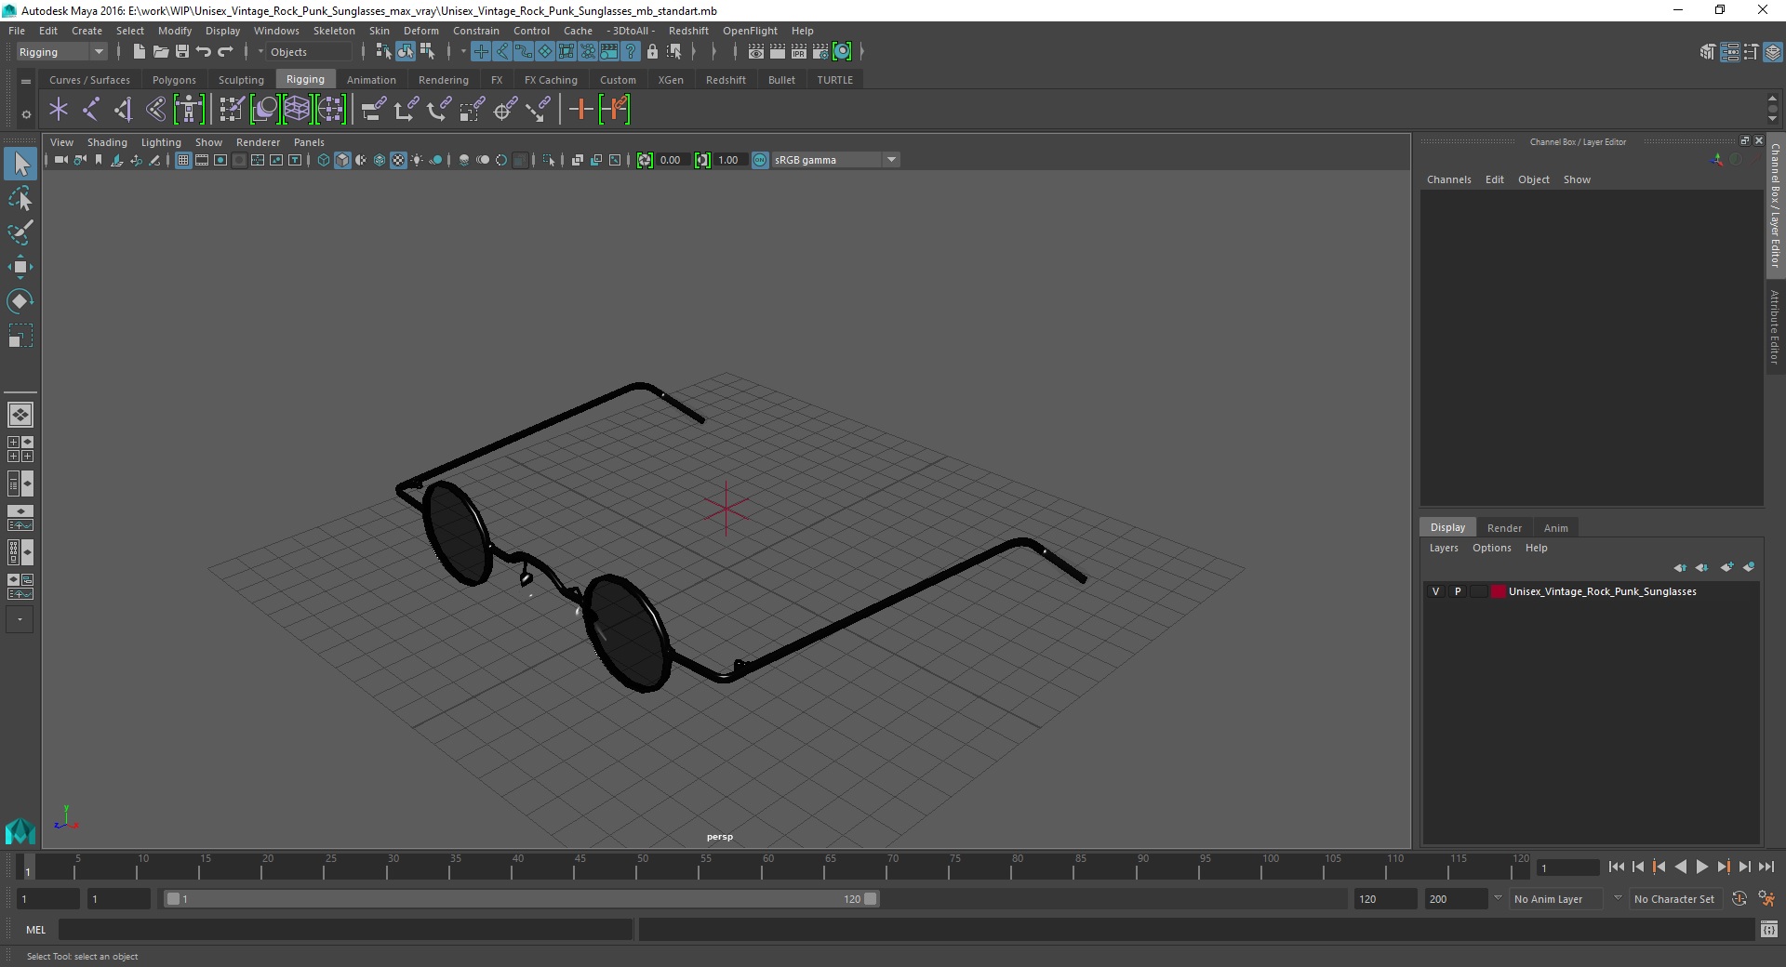The height and width of the screenshot is (967, 1786).
Task: Open the Skeleton menu
Action: tap(334, 31)
